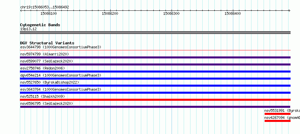Open esv3643764 (1000GenomesConsortiumPhase3) label

61,89
